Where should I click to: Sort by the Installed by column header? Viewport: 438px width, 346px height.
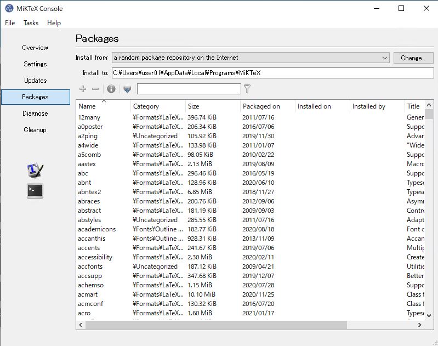[x=377, y=106]
